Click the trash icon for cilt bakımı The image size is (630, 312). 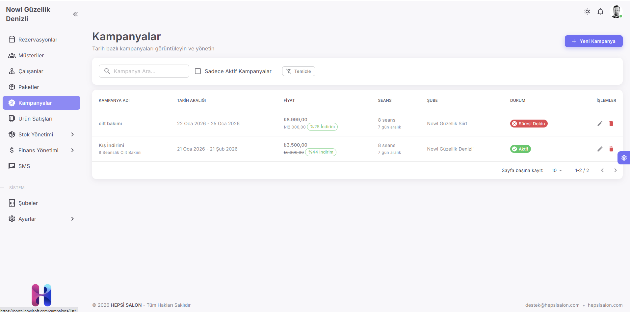[611, 124]
